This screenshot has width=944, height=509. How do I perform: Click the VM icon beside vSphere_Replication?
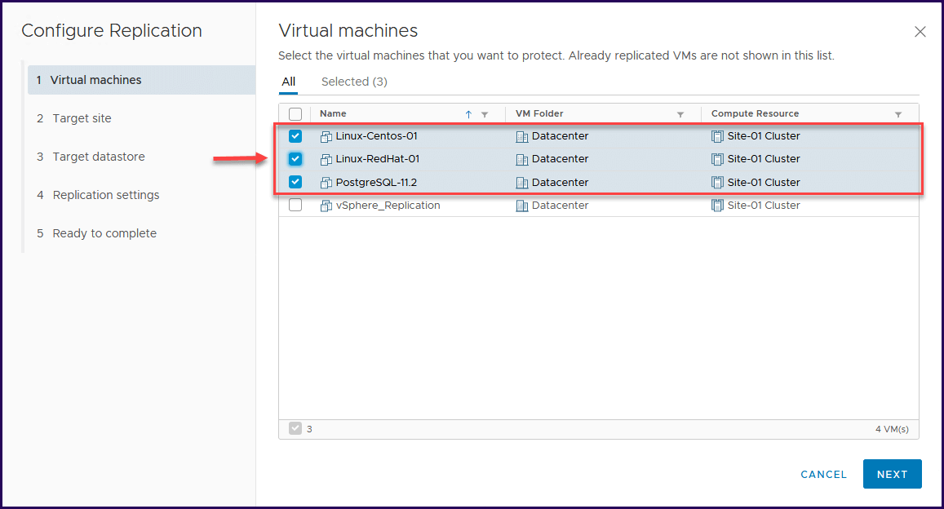(x=326, y=206)
